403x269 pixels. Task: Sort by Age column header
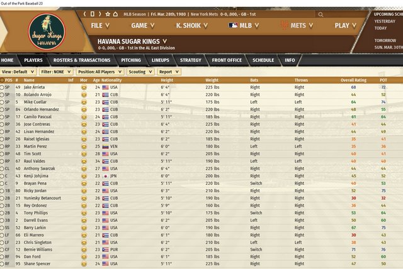click(96, 80)
